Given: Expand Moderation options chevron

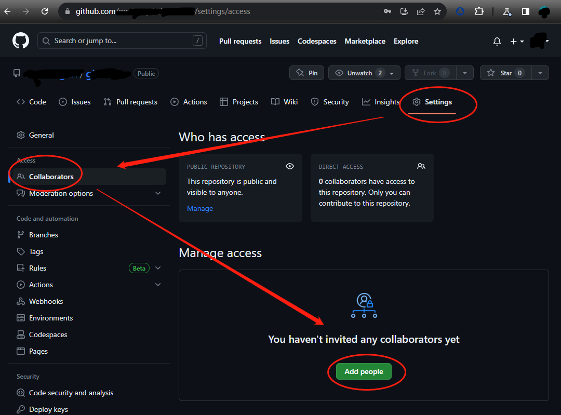Looking at the screenshot, I should [x=158, y=193].
